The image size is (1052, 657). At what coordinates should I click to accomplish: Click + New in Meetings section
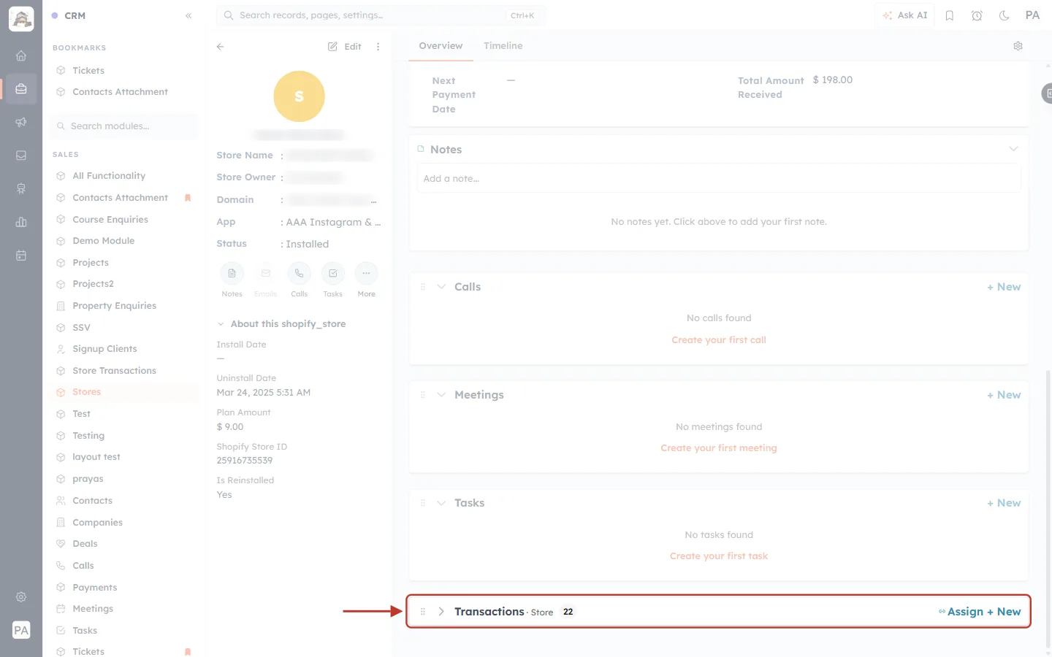(x=1004, y=395)
